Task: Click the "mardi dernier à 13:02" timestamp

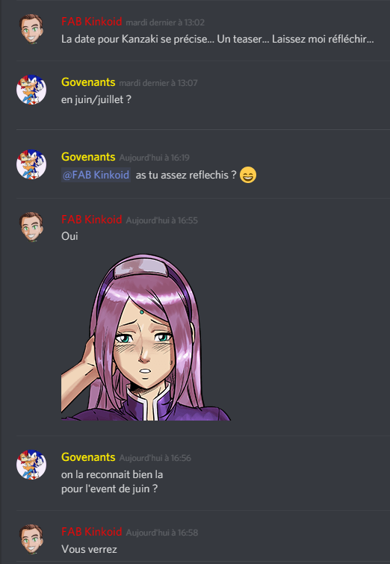Action: 165,22
